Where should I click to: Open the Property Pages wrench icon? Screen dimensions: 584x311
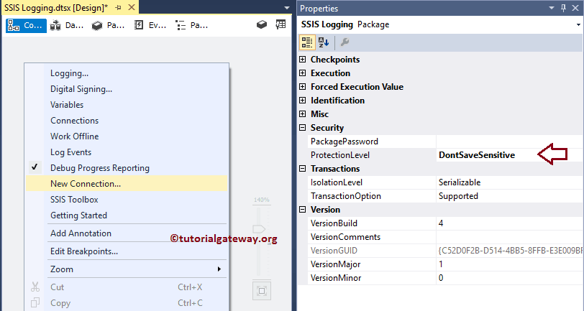[345, 42]
